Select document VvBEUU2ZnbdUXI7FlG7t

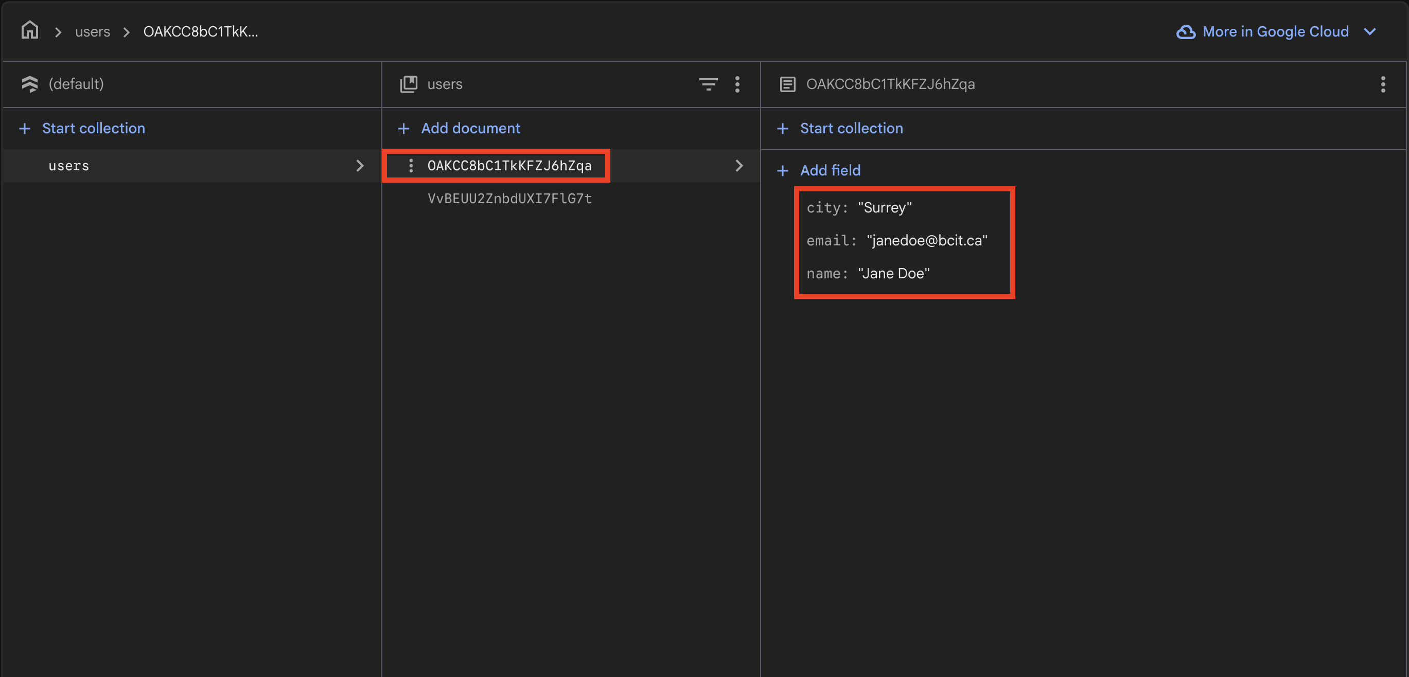point(509,199)
